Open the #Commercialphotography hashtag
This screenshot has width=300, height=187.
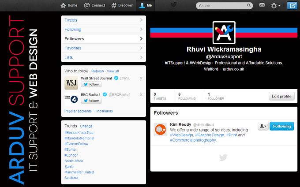(193, 140)
